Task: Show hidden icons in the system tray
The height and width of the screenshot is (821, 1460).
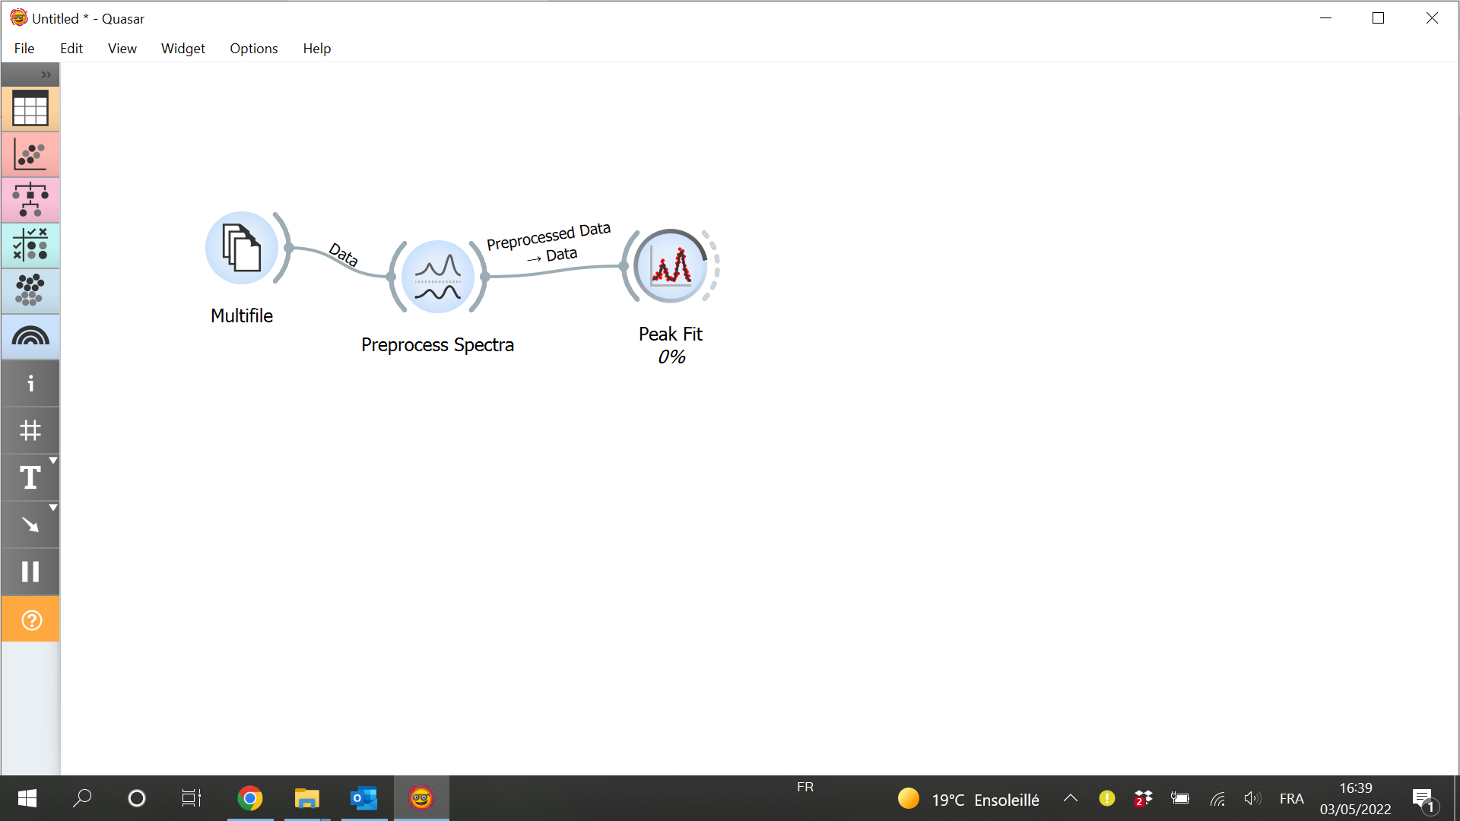Action: [x=1070, y=798]
